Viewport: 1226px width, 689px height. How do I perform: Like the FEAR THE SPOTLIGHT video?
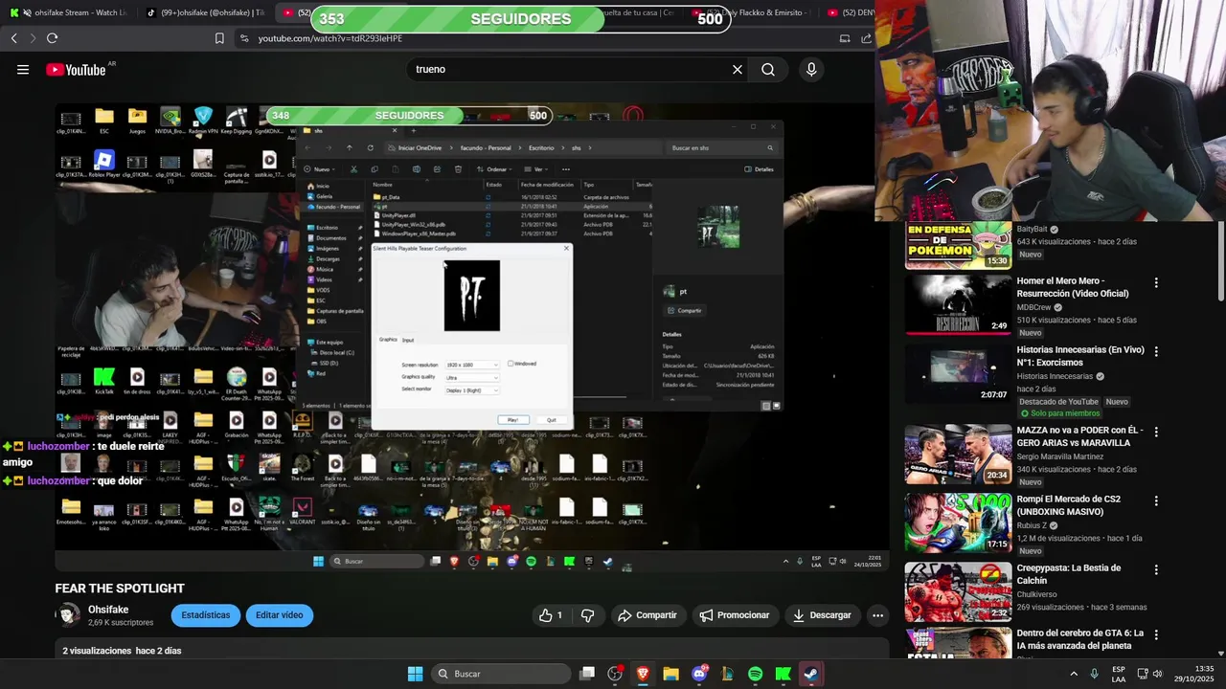point(553,615)
